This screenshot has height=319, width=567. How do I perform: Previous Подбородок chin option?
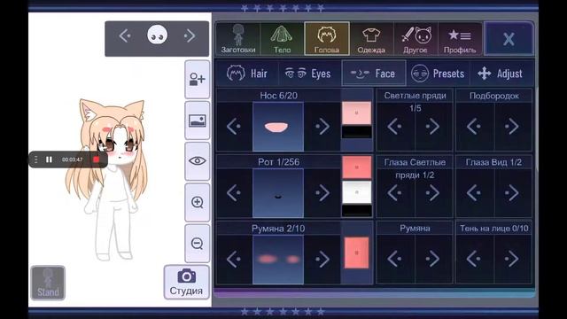click(475, 127)
